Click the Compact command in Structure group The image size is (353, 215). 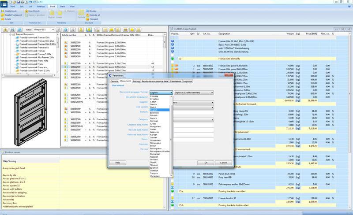coord(92,19)
